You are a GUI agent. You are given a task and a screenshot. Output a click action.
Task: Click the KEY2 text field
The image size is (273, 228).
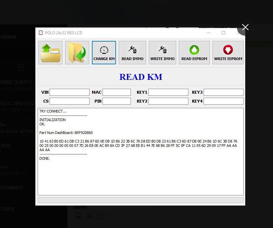pos(168,101)
